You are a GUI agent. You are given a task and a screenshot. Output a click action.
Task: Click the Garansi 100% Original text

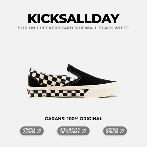point(73,119)
